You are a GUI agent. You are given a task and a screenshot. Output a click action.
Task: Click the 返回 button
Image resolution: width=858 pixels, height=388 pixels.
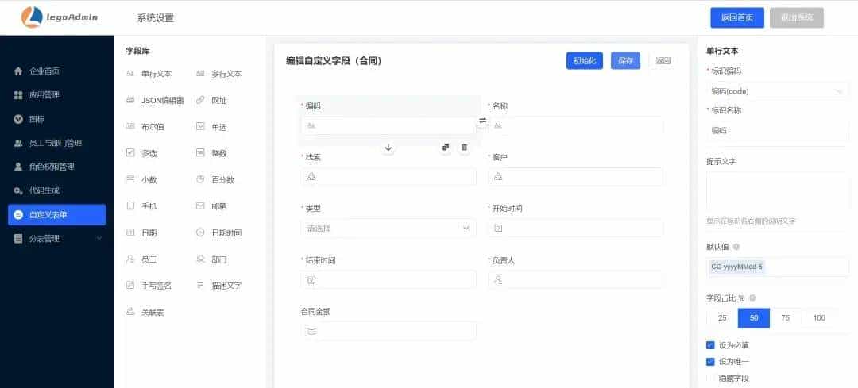pyautogui.click(x=663, y=60)
